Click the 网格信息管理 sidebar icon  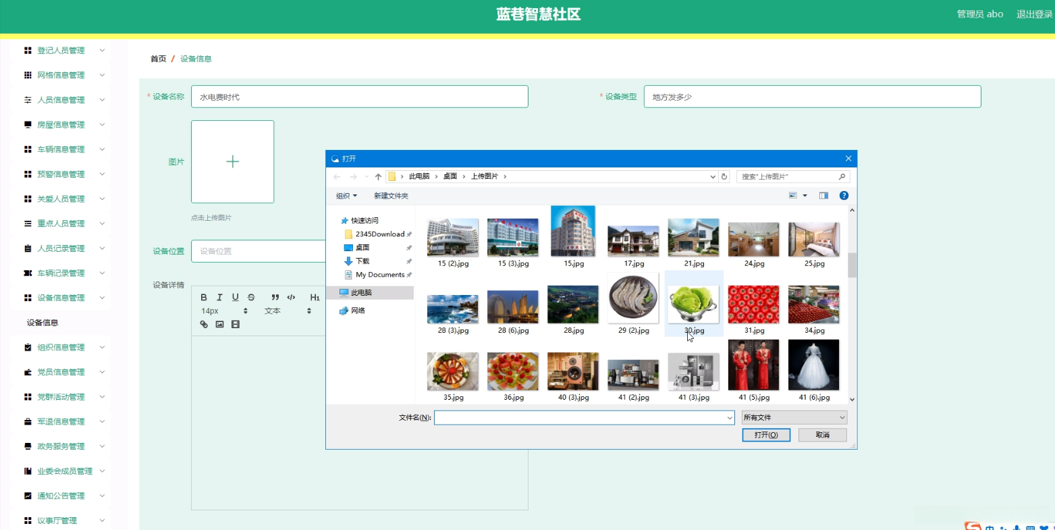28,75
